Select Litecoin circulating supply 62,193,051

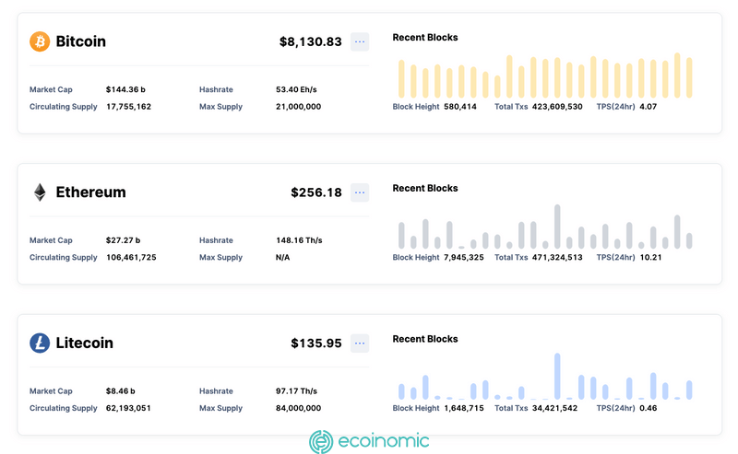point(128,408)
